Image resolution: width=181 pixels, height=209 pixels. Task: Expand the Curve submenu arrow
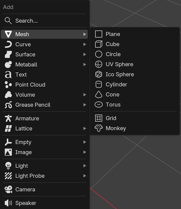(85, 44)
